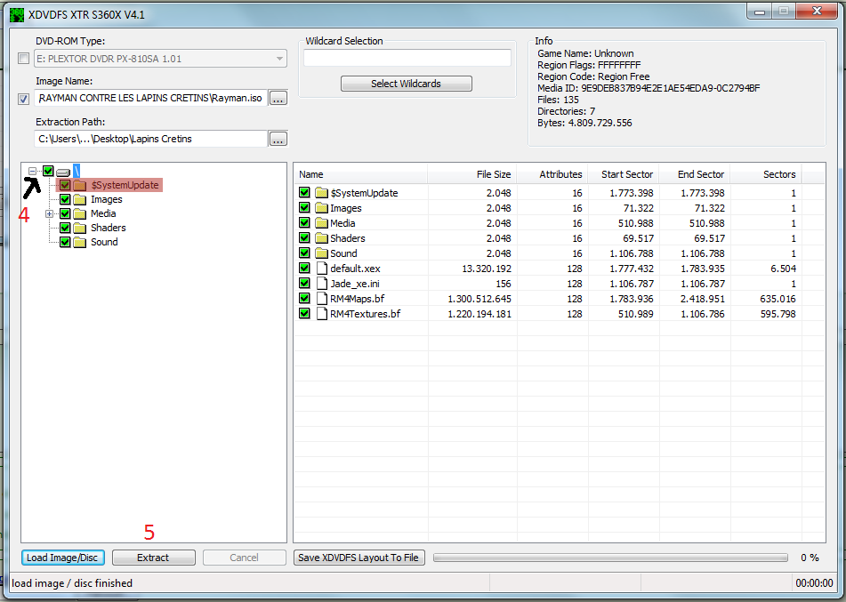846x602 pixels.
Task: Toggle the Image Name checkbox
Action: pos(24,99)
